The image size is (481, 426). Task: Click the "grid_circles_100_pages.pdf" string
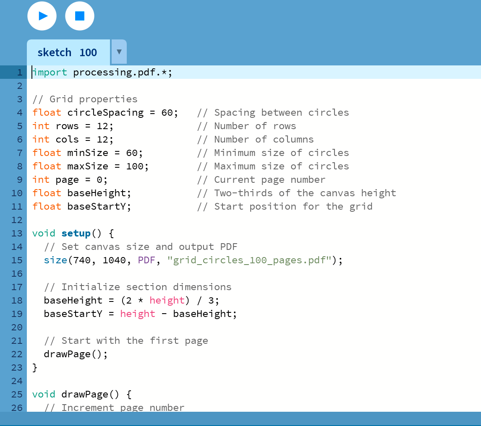[249, 260]
